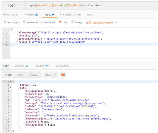This screenshot has width=158, height=133.
Task: Go to the Tests tab
Action: pyautogui.click(x=90, y=15)
